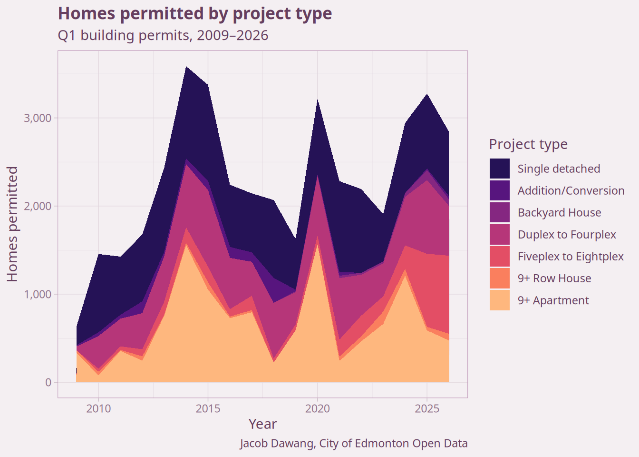The height and width of the screenshot is (457, 639).
Task: Select the 2020 x-axis tick label
Action: pos(317,408)
